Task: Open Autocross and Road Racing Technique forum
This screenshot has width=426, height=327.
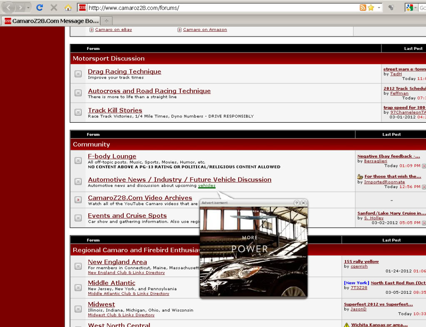Action: pyautogui.click(x=149, y=91)
